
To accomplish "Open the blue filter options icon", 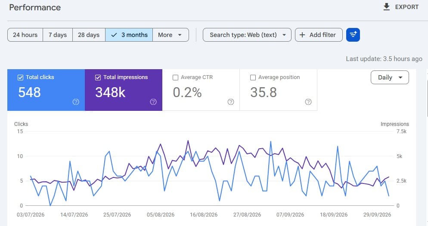I will [353, 35].
